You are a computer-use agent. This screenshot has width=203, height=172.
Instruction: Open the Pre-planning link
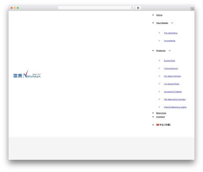click(x=171, y=33)
